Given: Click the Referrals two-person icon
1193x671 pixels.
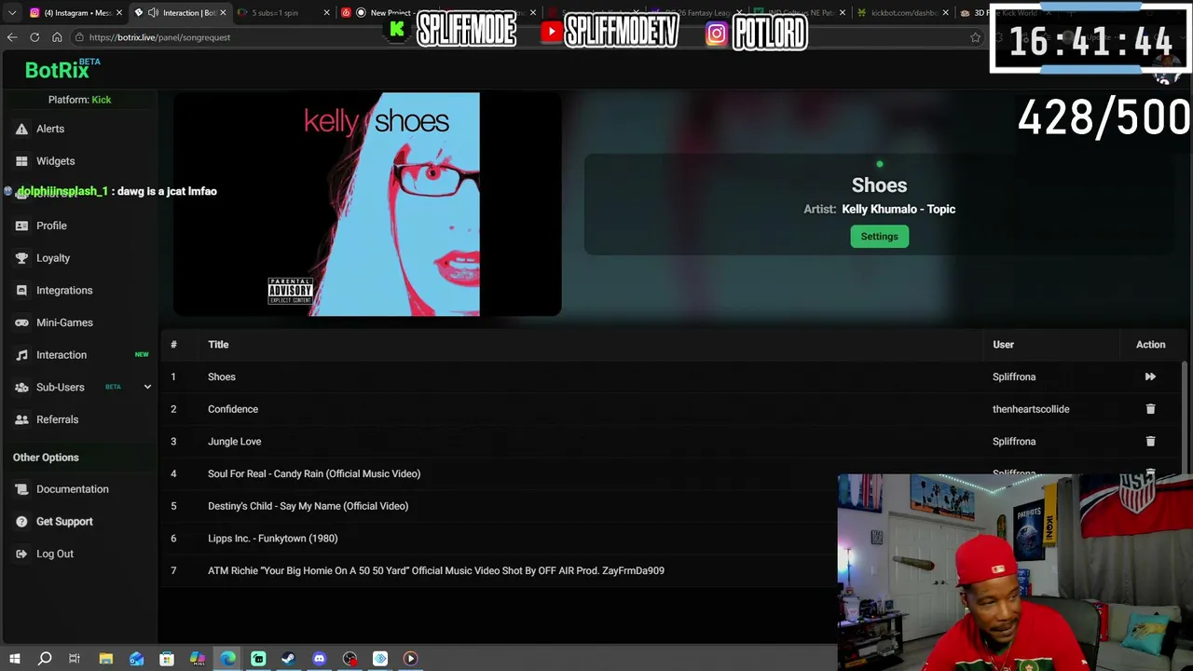Looking at the screenshot, I should click(x=21, y=419).
